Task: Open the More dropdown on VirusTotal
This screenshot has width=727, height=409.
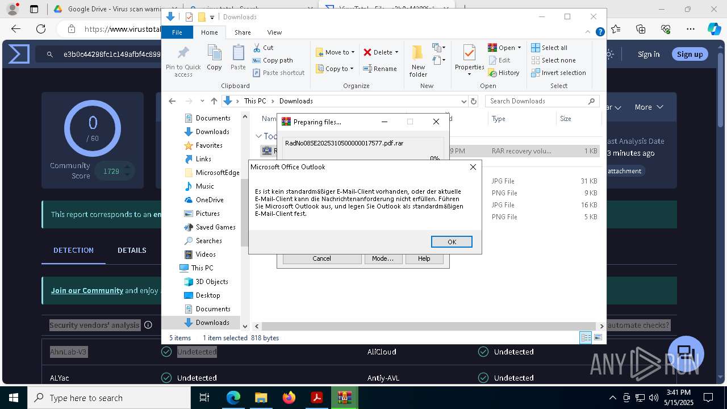Action: 649,107
